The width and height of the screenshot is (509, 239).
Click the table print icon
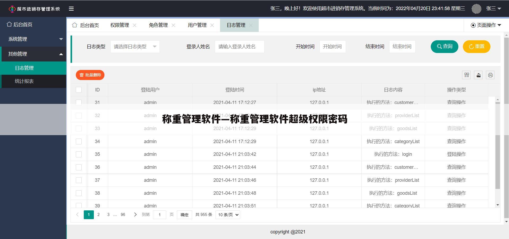point(490,75)
